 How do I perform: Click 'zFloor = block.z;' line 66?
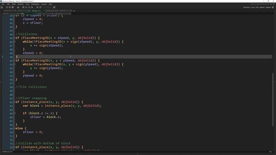click(45, 117)
